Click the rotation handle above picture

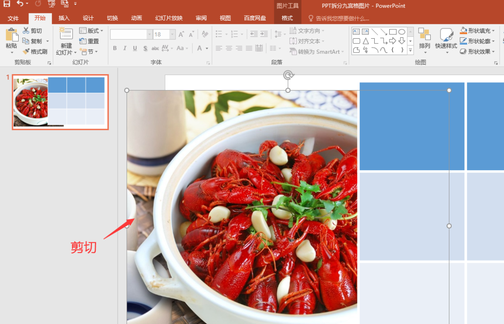tap(288, 75)
